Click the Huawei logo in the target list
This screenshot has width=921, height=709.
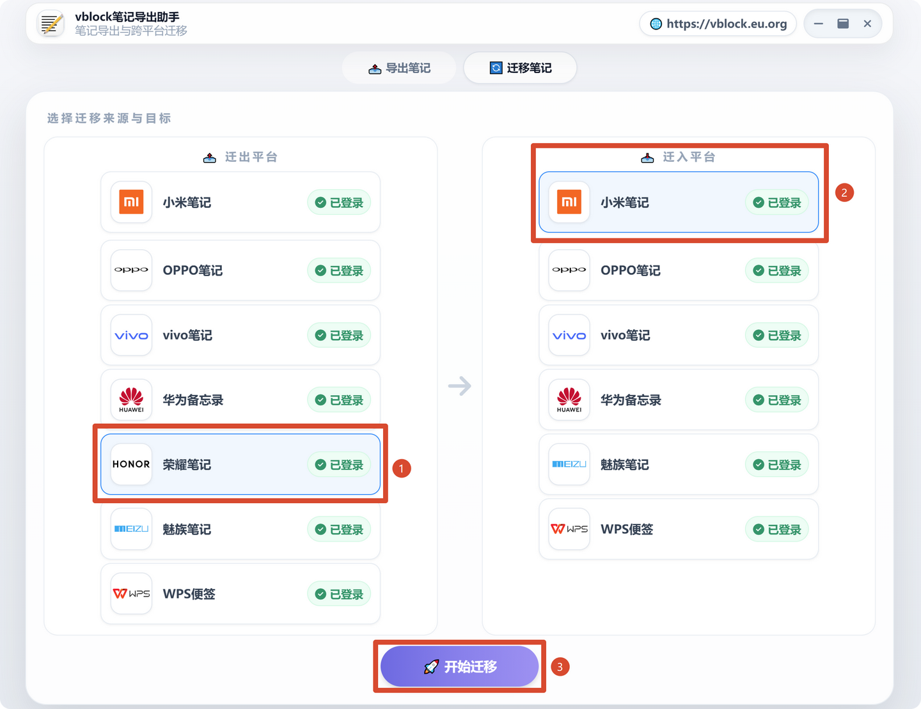(x=569, y=400)
